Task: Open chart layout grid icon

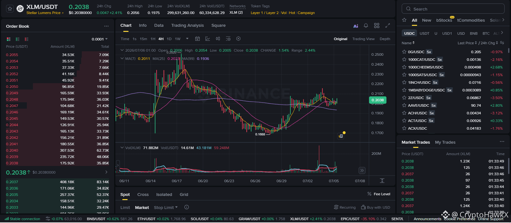Action: (377, 25)
